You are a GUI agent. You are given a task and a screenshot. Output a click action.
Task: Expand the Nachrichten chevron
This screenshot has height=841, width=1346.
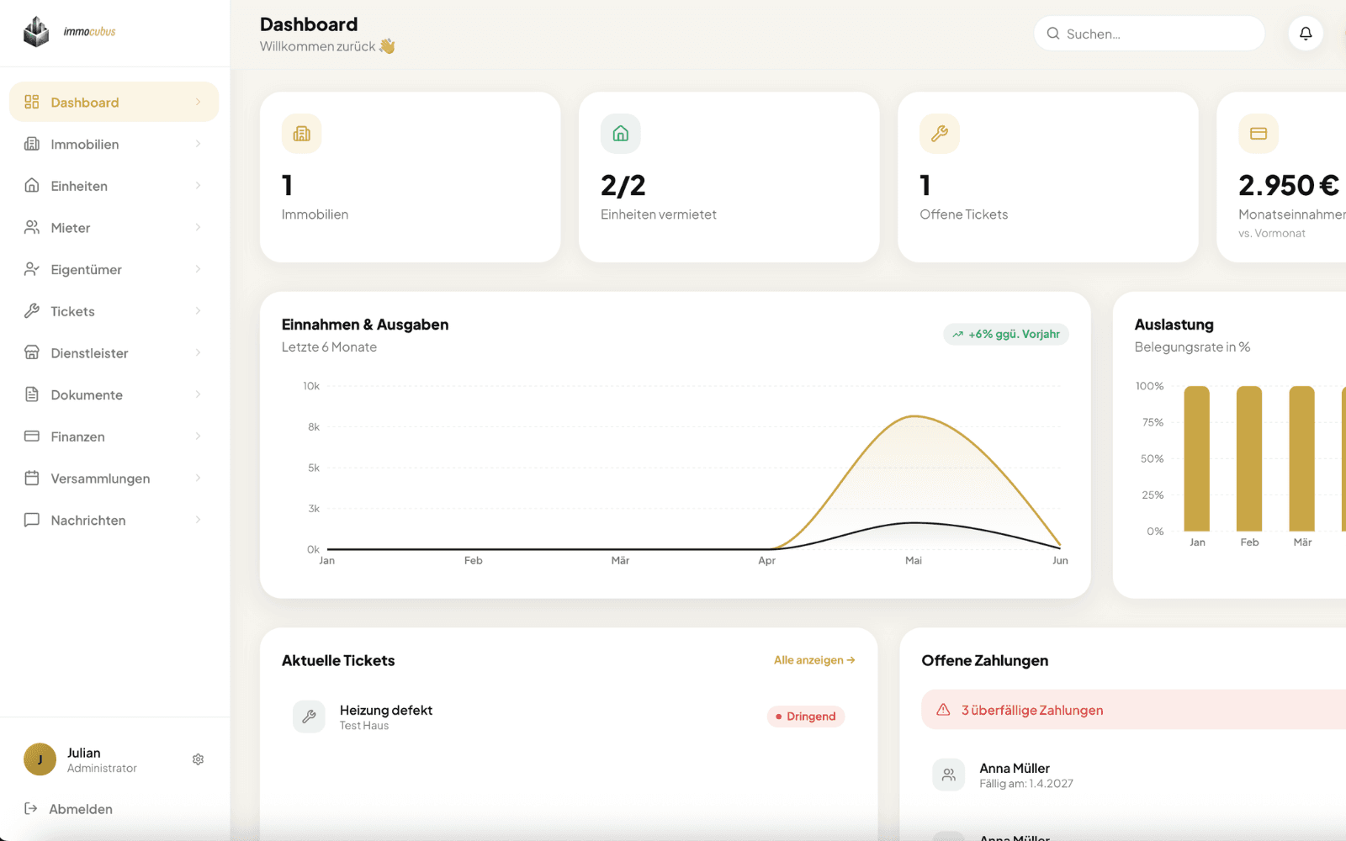[199, 520]
